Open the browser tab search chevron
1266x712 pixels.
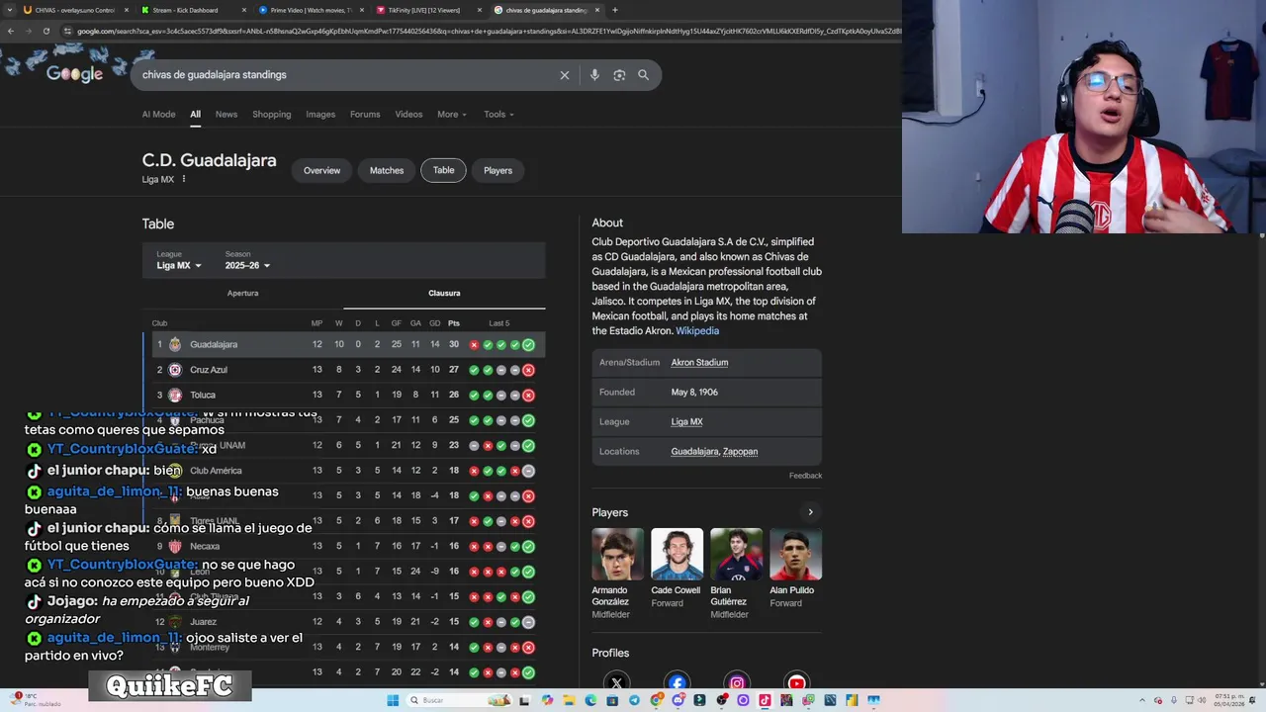11,10
